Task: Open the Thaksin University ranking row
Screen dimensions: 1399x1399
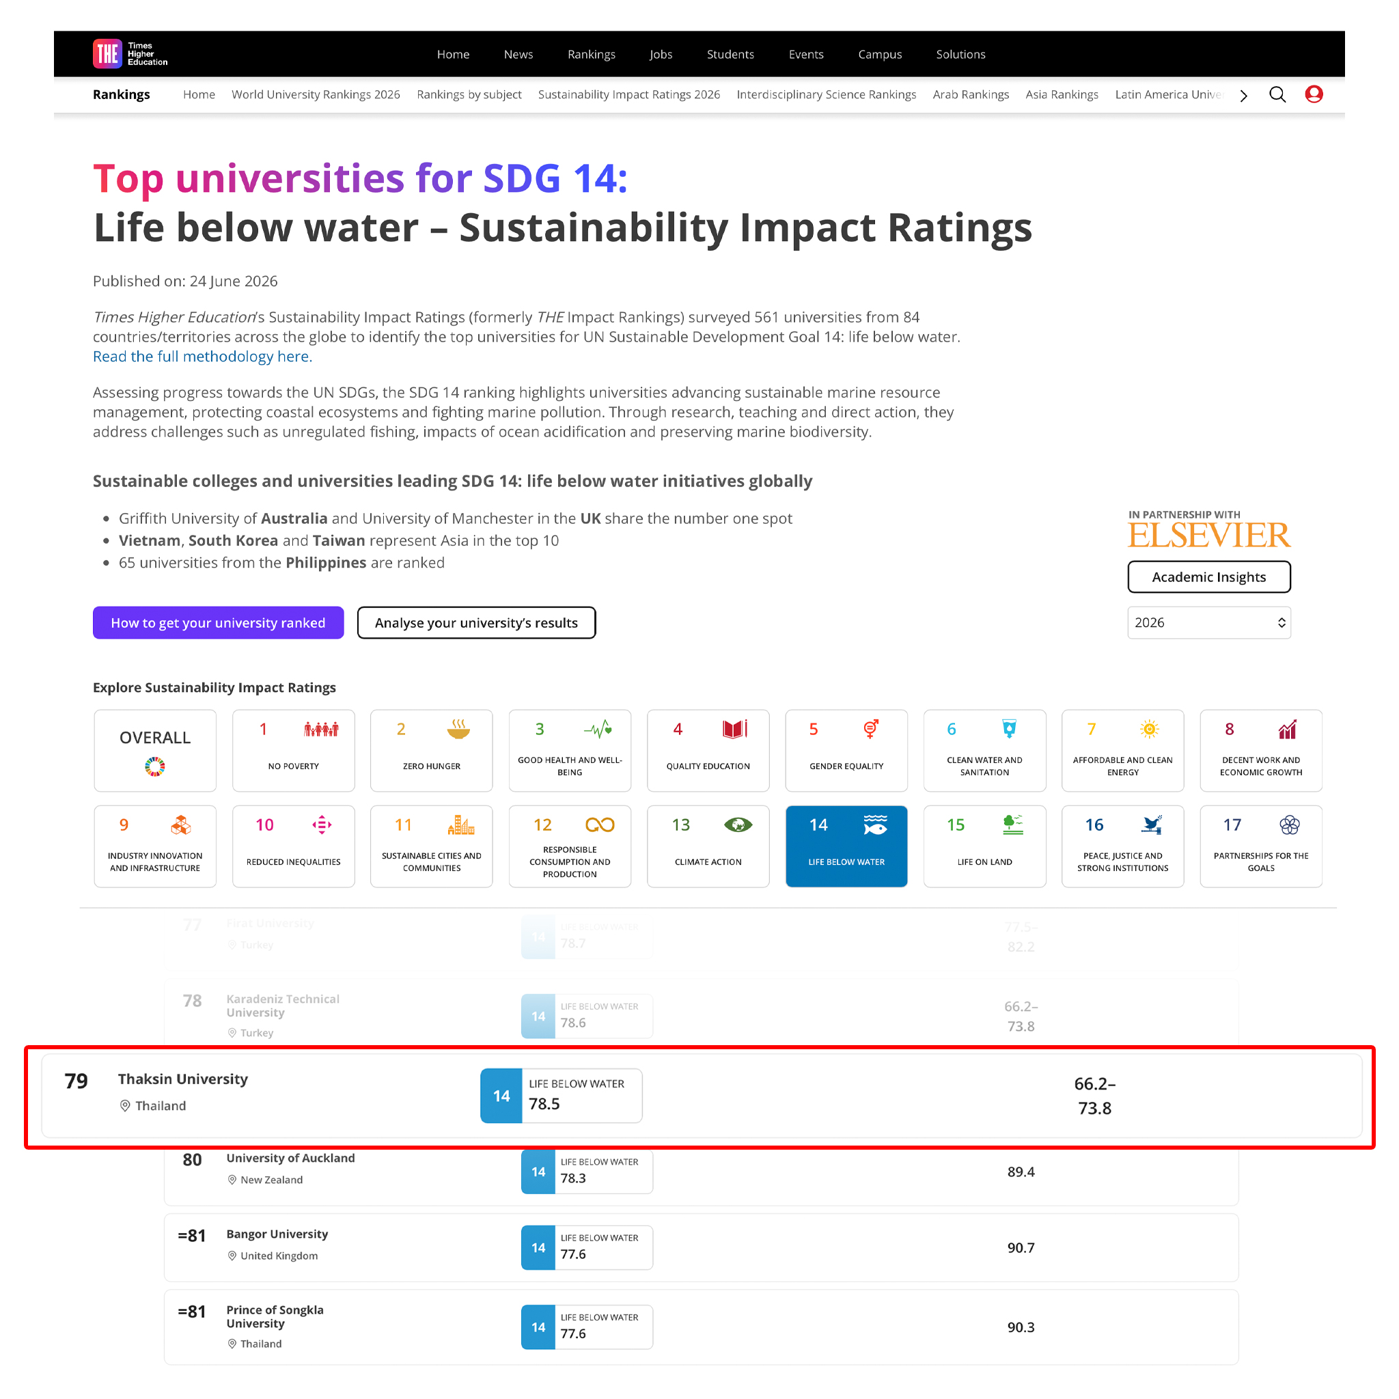Action: pos(702,1096)
